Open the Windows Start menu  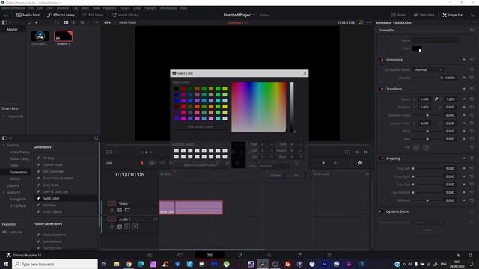coord(6,264)
